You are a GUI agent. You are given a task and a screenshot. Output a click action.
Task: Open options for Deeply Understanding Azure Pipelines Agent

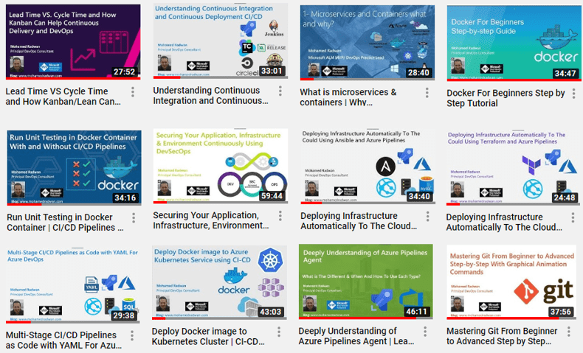point(425,332)
